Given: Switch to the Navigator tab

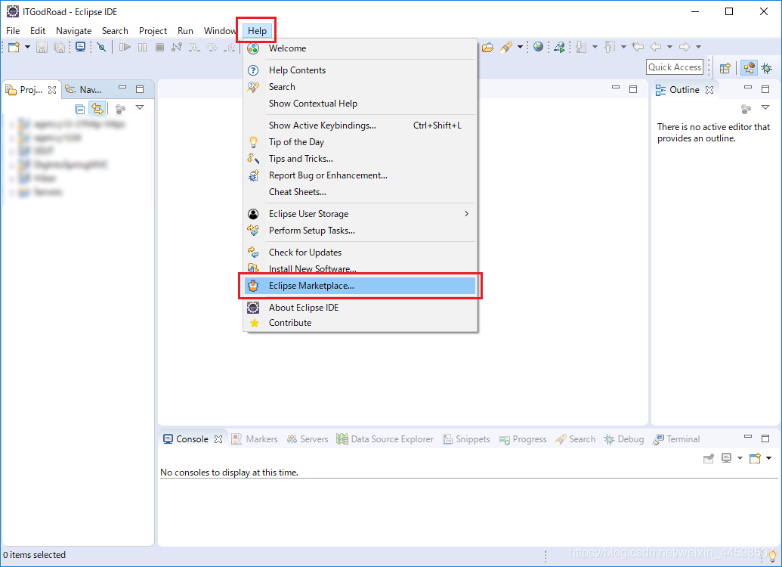Looking at the screenshot, I should [84, 89].
